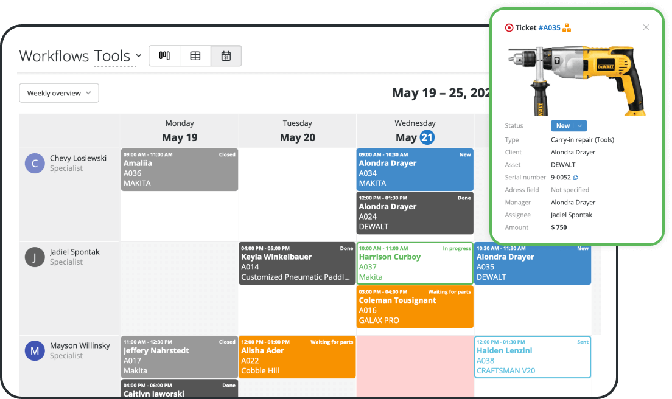Click the Amount value $750
Viewport: 672px width, 399px height.
558,227
